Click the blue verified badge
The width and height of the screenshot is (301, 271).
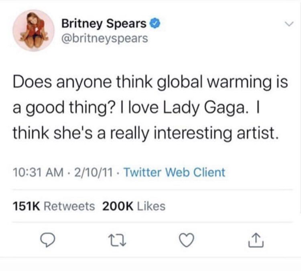point(156,24)
